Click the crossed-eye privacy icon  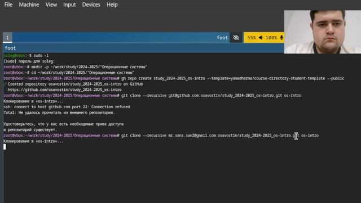[x=236, y=38]
